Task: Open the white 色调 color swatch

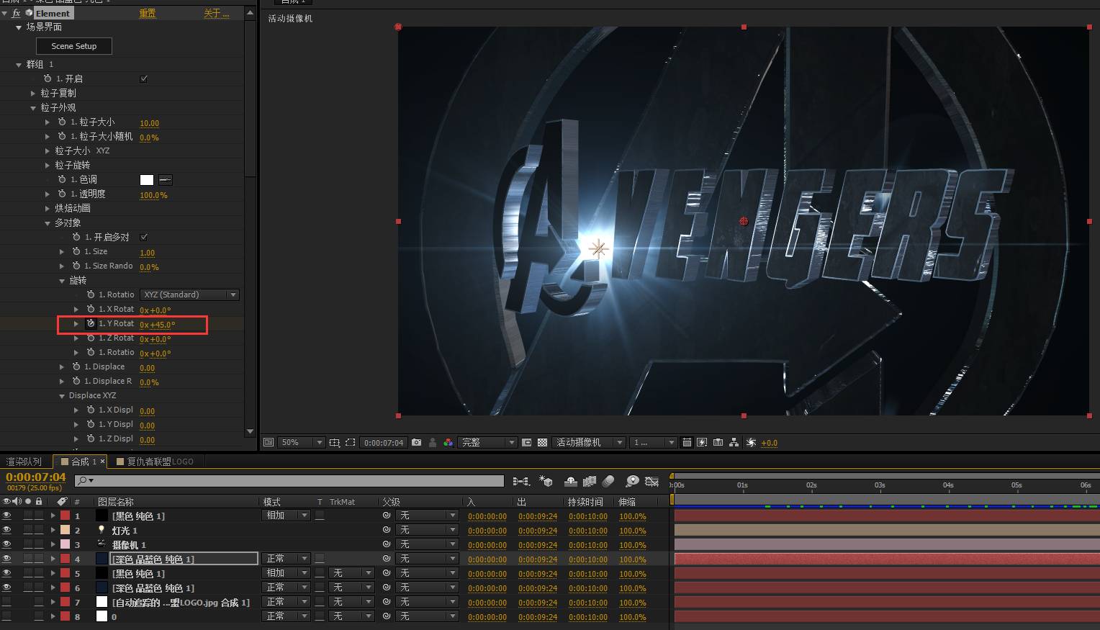Action: [x=147, y=180]
